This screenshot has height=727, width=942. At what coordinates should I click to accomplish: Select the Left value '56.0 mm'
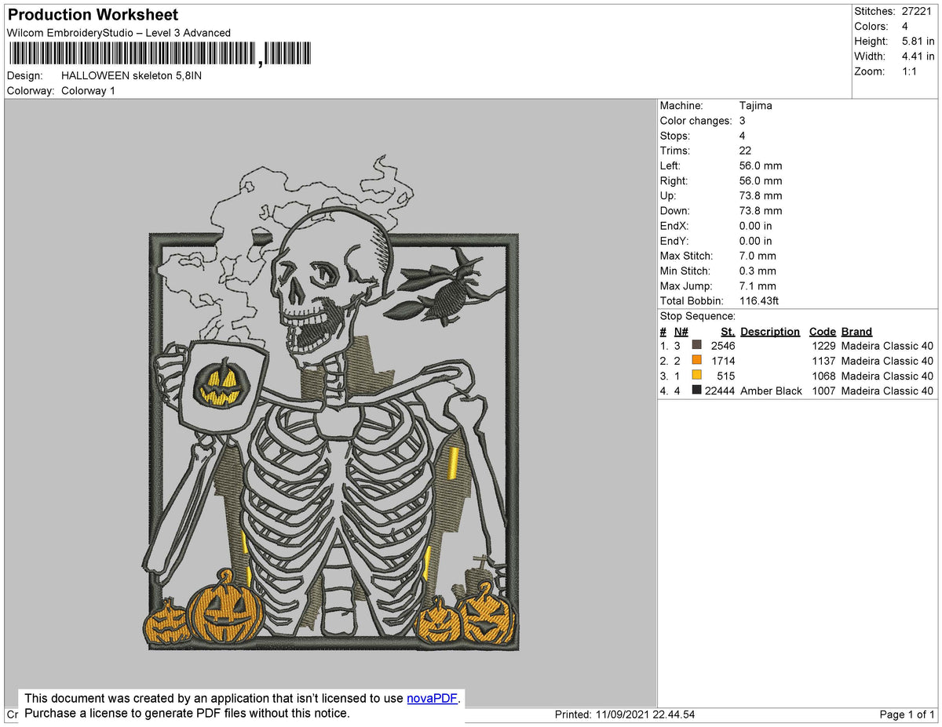pos(761,165)
